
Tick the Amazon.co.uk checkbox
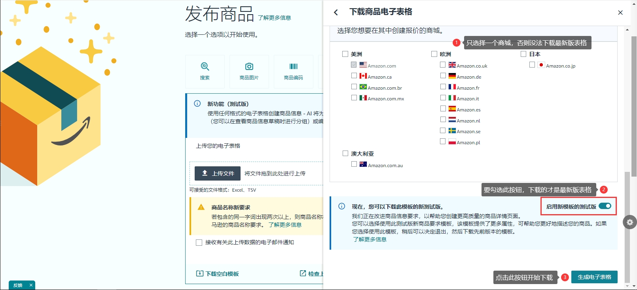tap(443, 64)
